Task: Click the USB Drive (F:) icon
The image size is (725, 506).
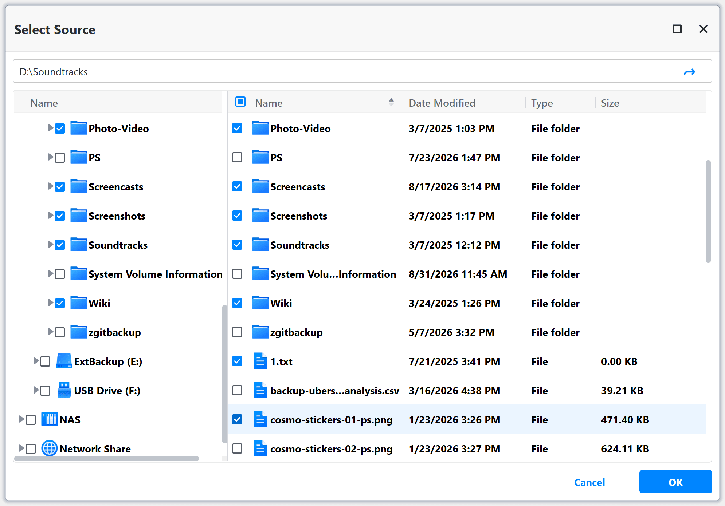Action: tap(64, 390)
